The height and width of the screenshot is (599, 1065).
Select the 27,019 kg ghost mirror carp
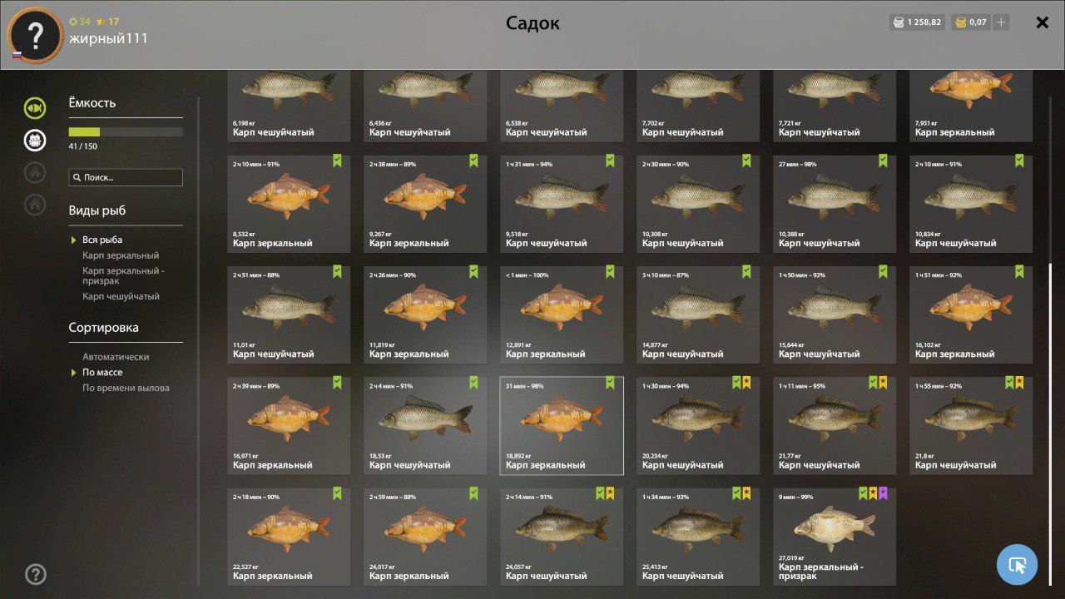tap(835, 537)
